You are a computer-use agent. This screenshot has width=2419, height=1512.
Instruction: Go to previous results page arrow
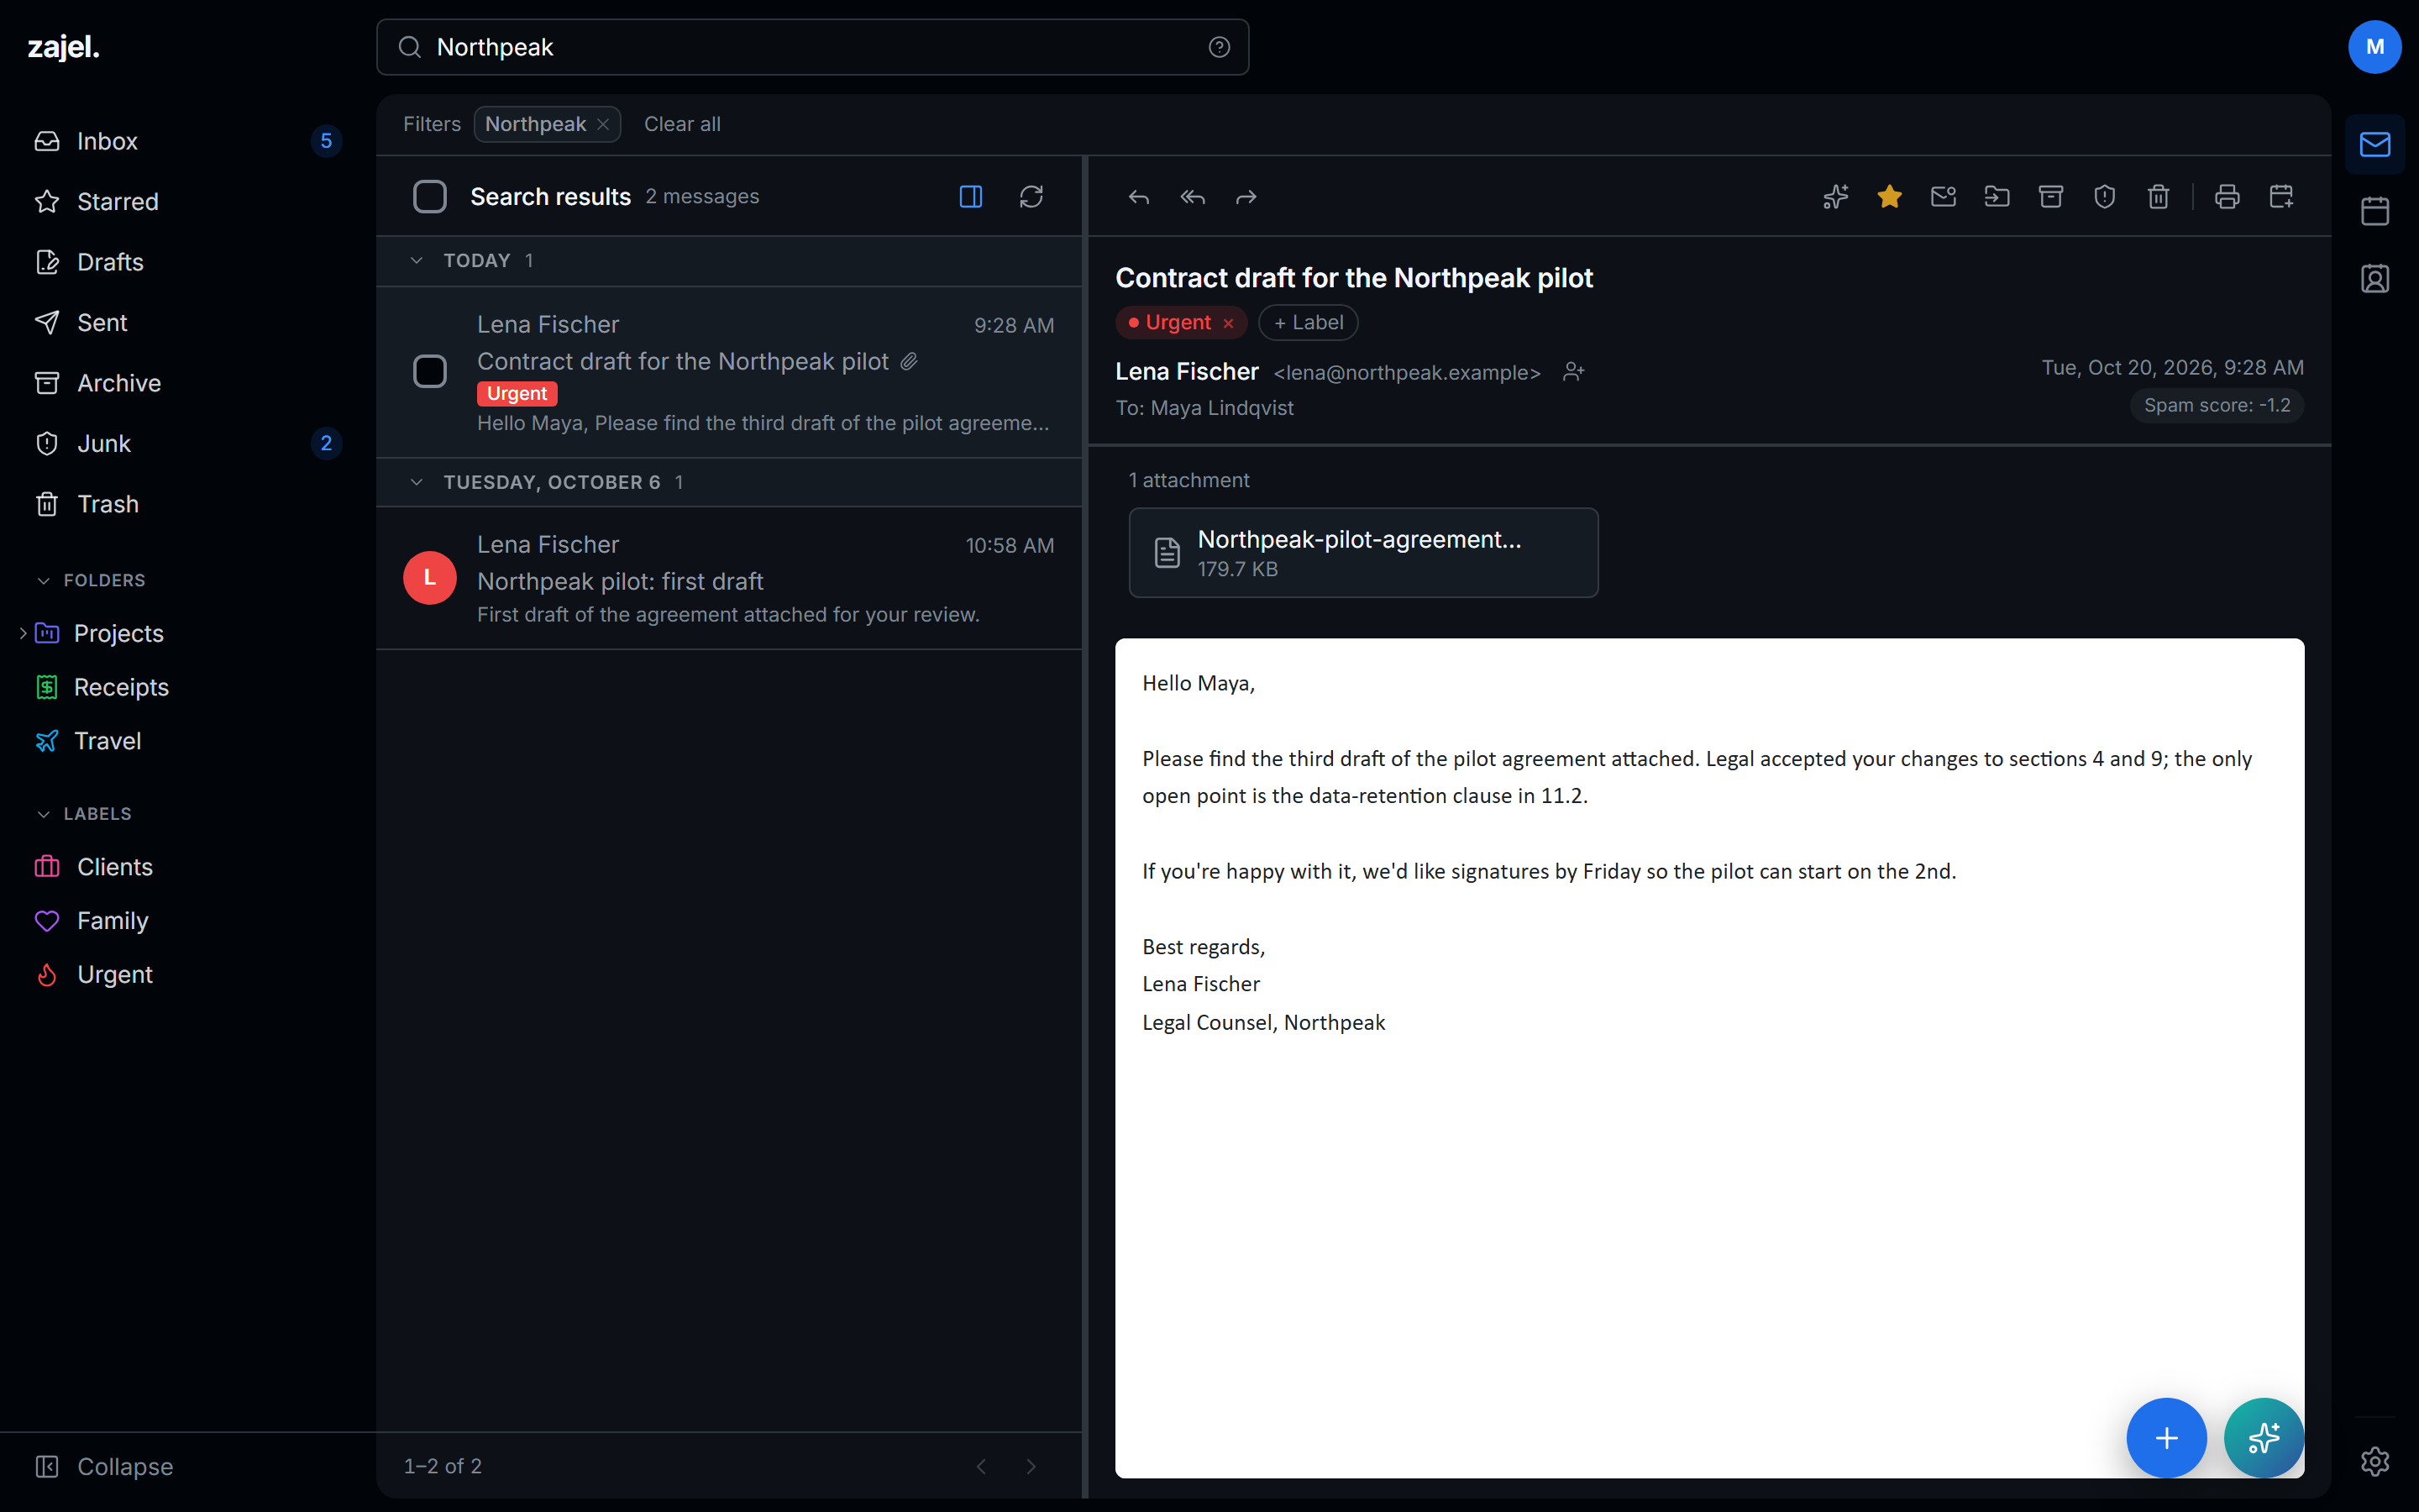point(980,1466)
